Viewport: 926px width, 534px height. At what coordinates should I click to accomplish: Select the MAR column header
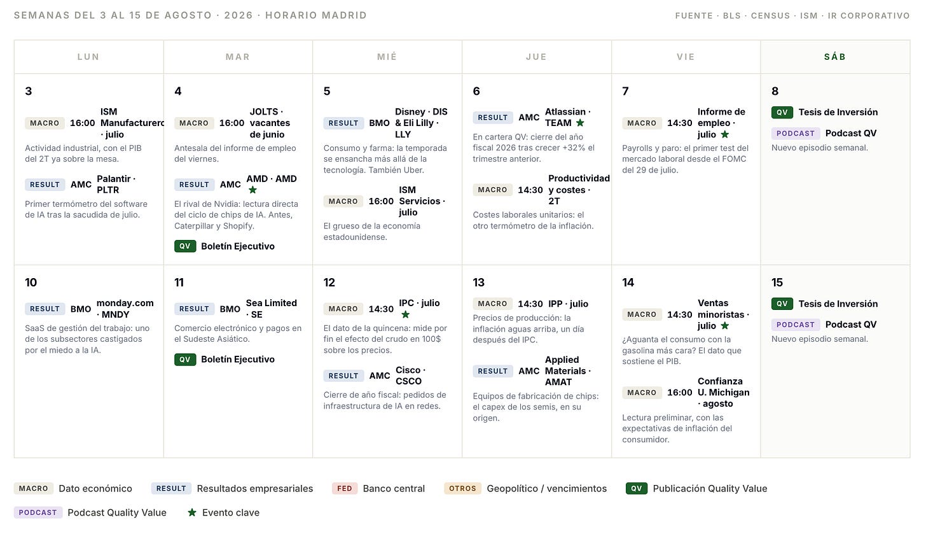238,57
